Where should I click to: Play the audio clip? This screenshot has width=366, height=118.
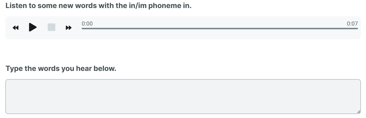[33, 27]
